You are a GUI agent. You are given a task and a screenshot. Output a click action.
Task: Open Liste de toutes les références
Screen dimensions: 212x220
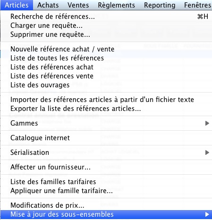point(106,58)
